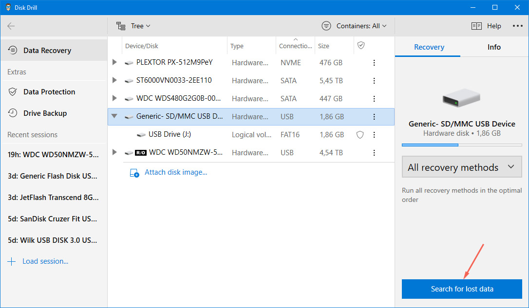Expand the PLEXTOR PX-512M9PeY disk
This screenshot has height=308, width=529.
[x=114, y=62]
